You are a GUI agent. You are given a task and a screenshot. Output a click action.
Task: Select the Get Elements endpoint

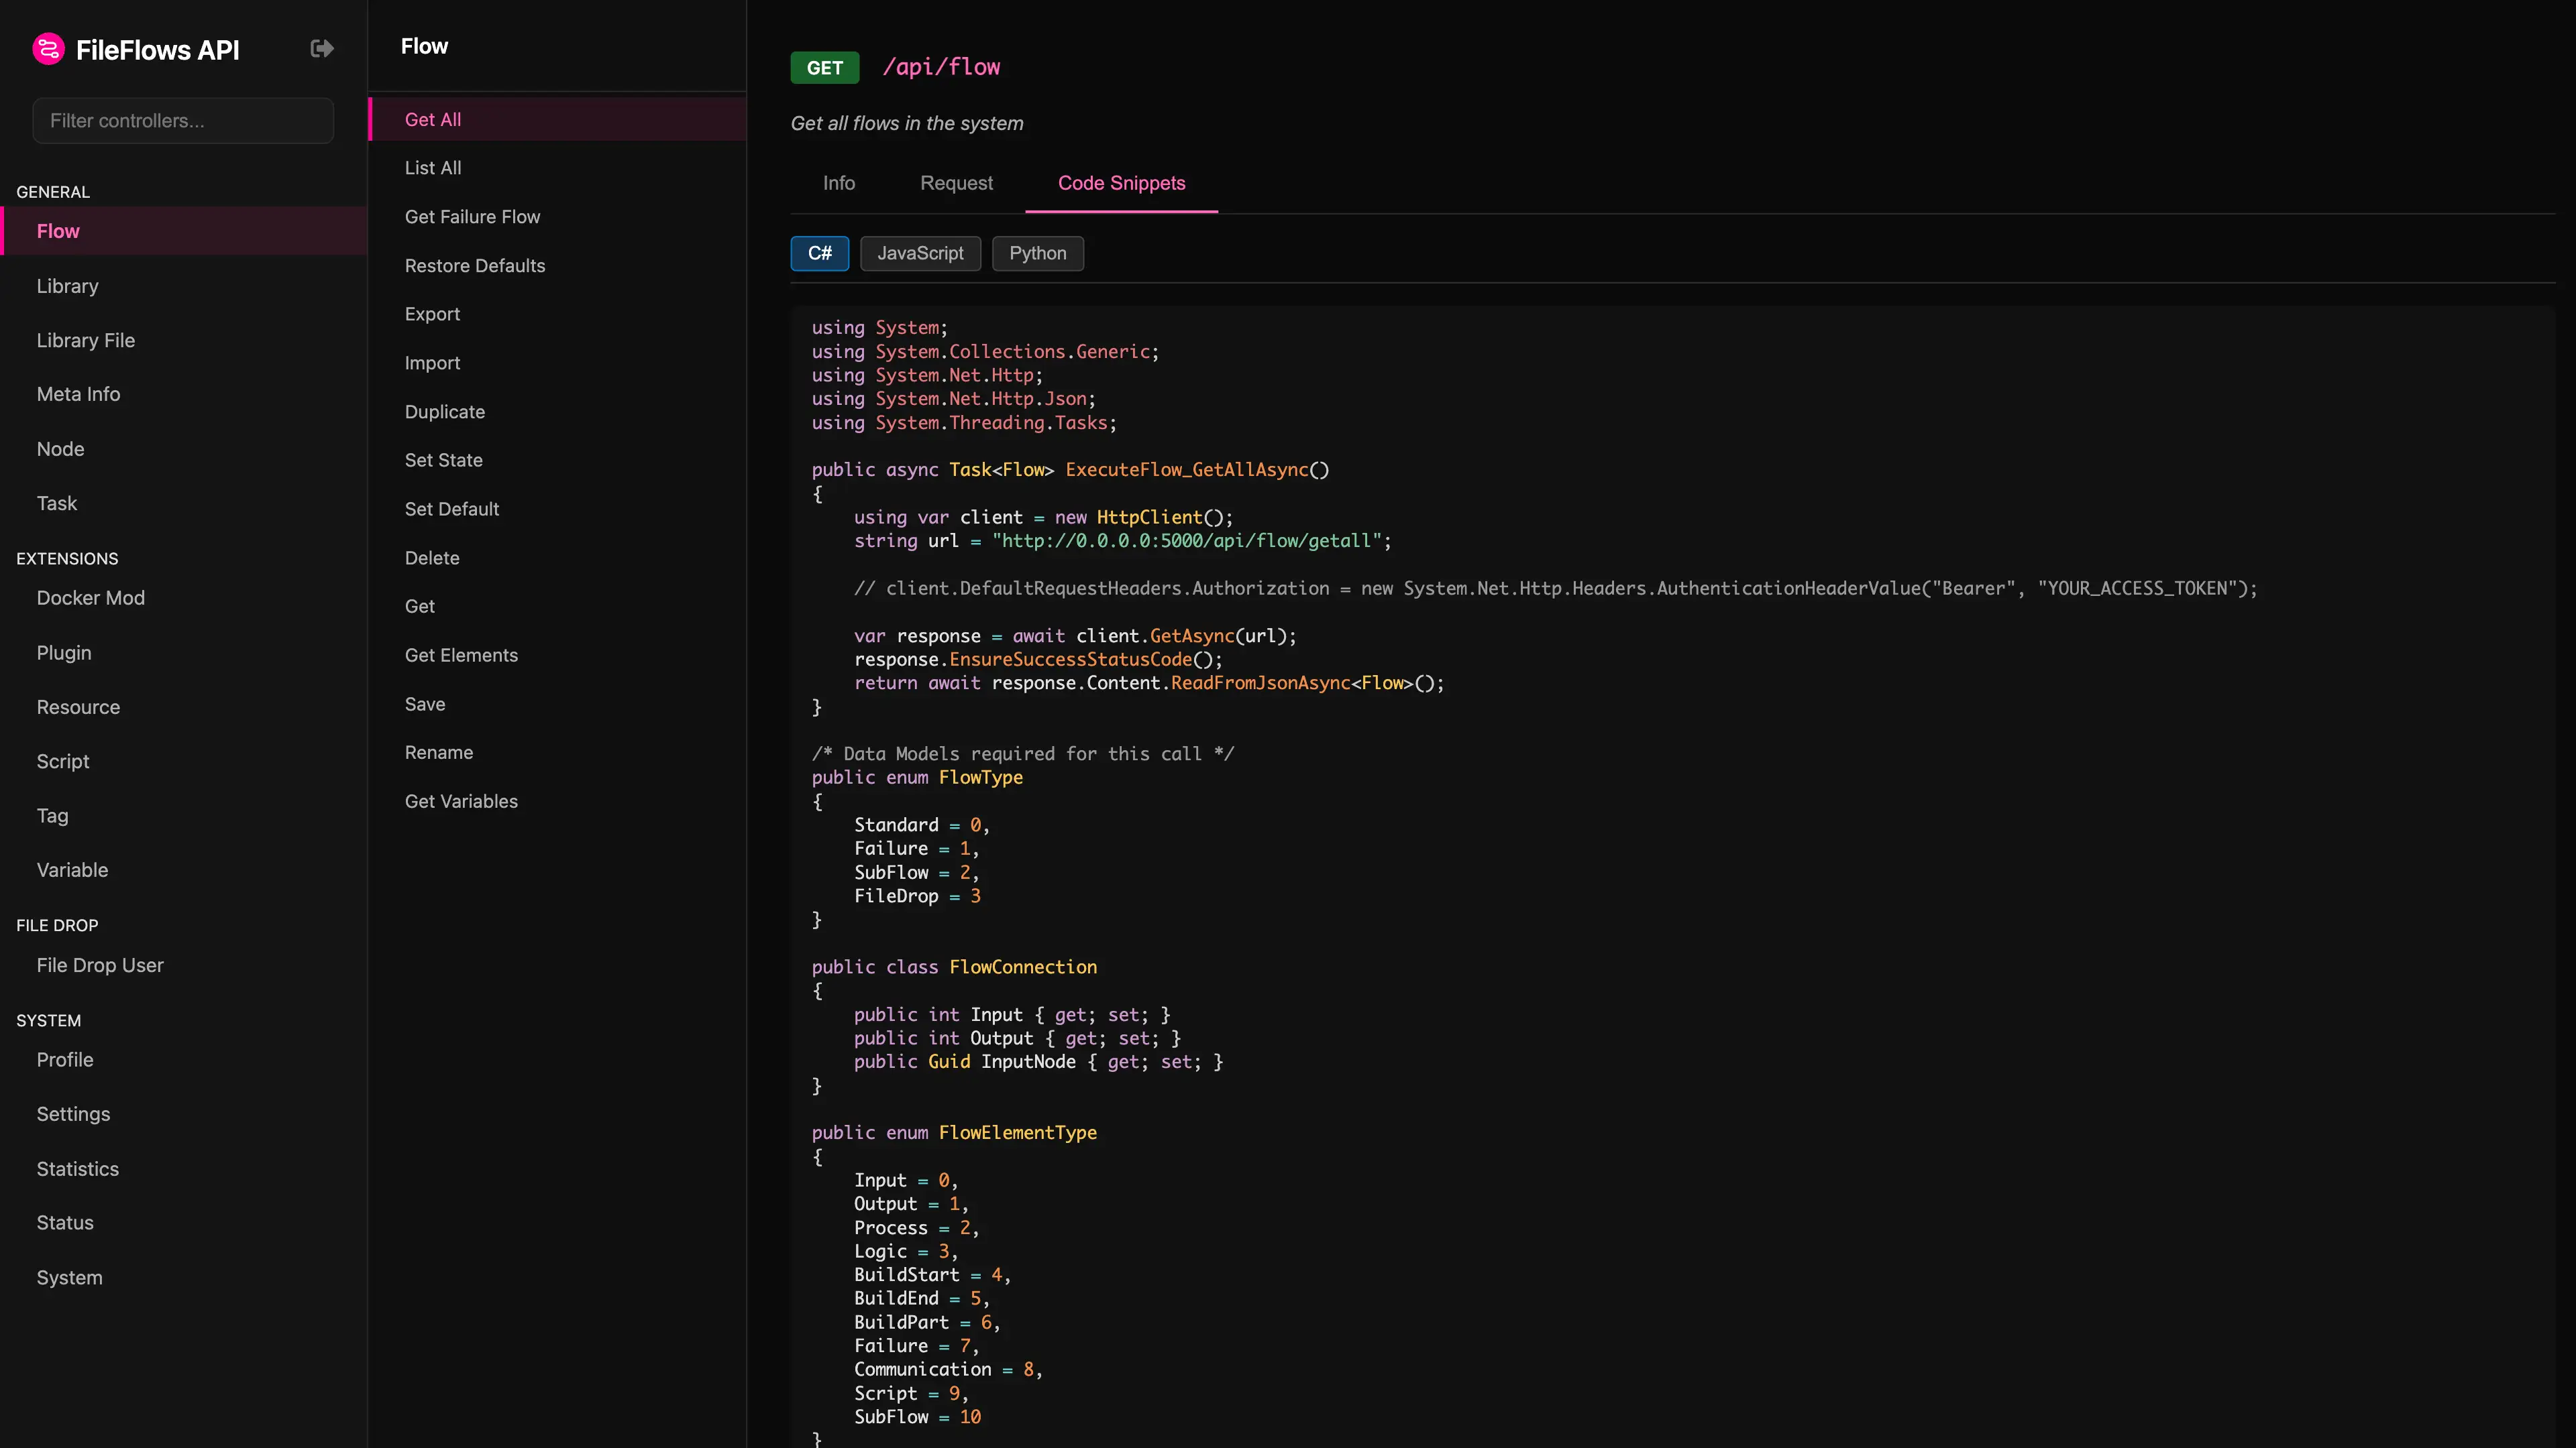point(557,654)
